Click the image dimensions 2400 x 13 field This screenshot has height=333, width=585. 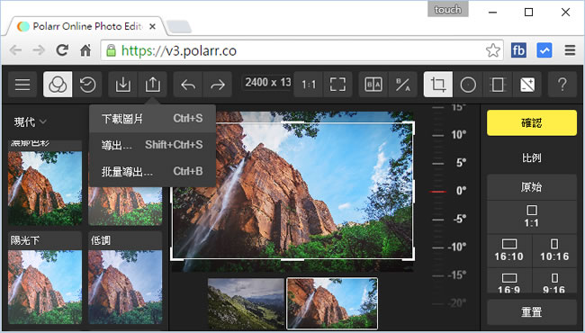(x=267, y=83)
